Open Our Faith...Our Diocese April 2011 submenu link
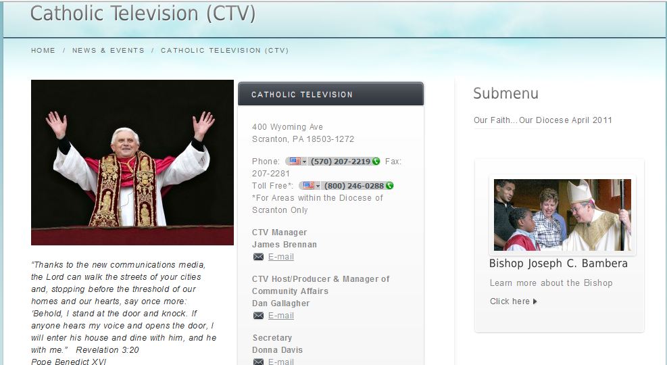The height and width of the screenshot is (365, 667). (543, 120)
